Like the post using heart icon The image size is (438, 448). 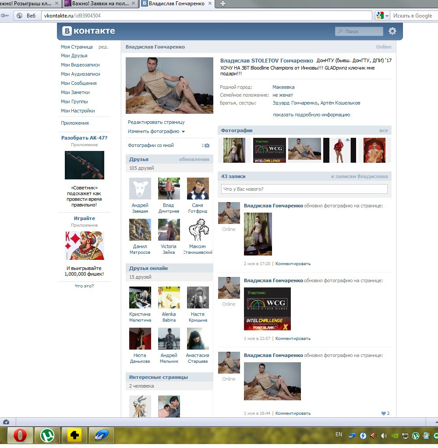tap(384, 413)
